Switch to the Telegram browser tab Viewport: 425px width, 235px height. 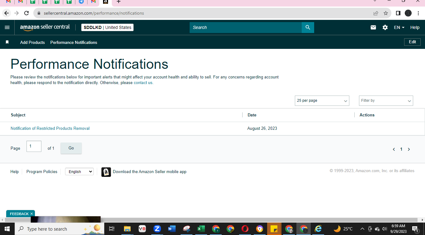(81, 2)
